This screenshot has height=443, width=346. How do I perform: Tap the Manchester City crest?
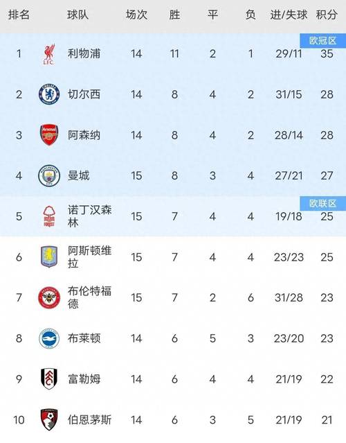pos(49,175)
